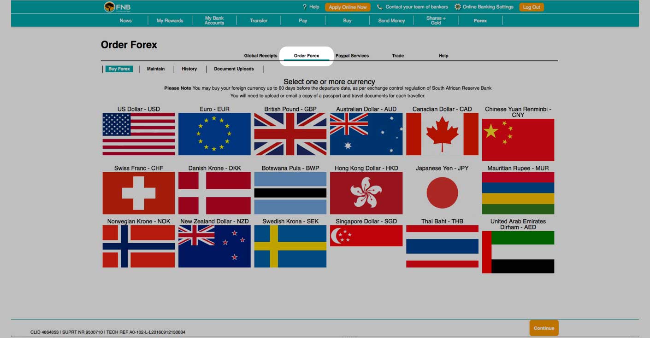Open the Document Uploads sub-tab
The height and width of the screenshot is (338, 650).
pos(234,69)
